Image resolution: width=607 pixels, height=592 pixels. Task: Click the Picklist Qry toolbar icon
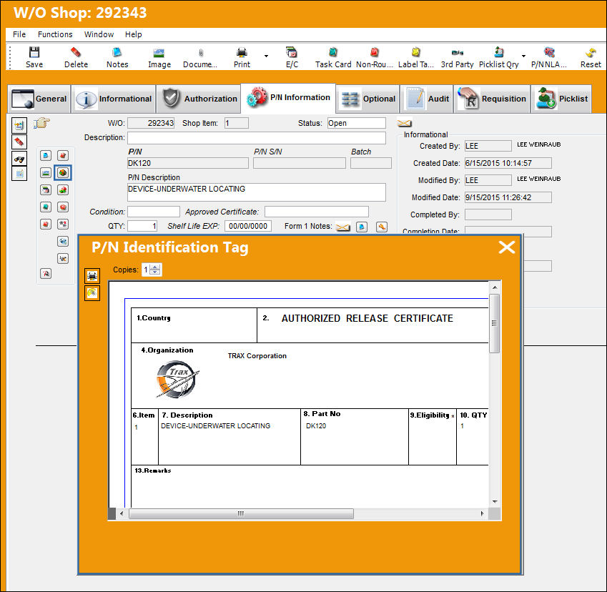(x=499, y=52)
